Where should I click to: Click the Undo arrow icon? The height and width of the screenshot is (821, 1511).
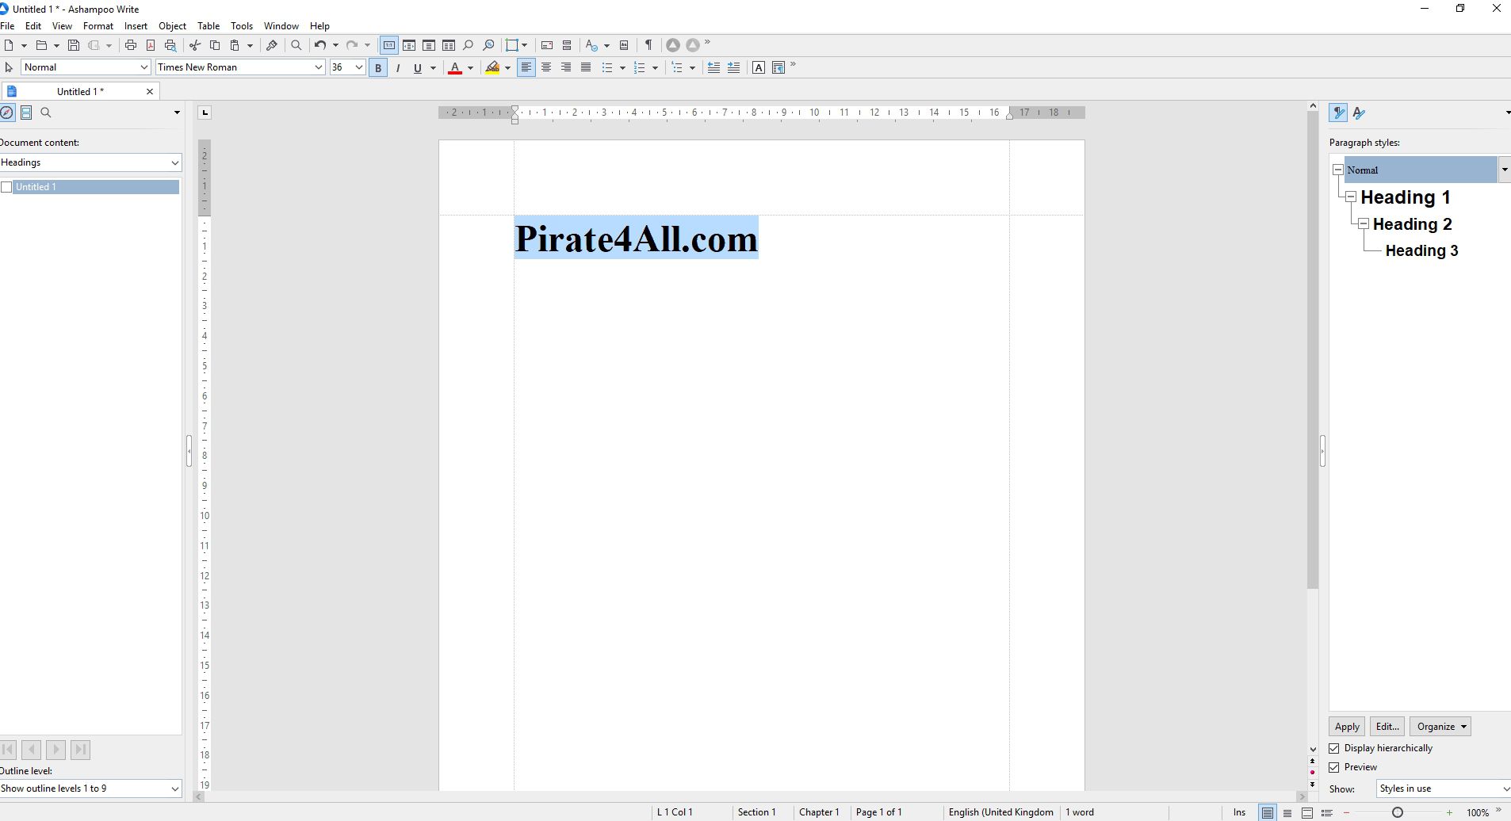tap(319, 45)
